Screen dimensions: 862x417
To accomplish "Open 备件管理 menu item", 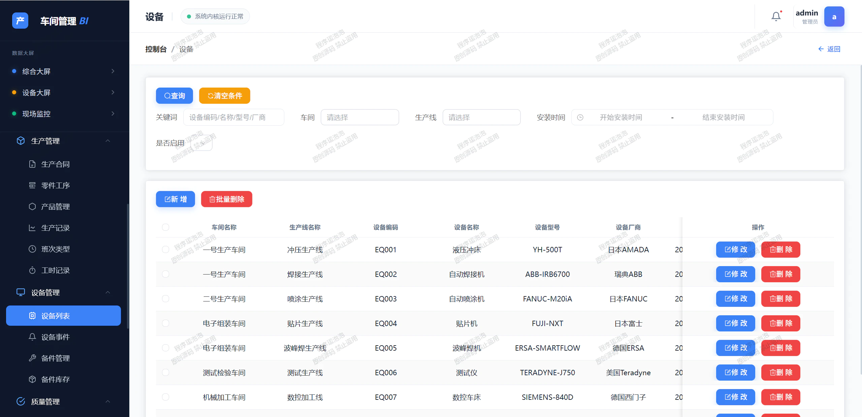I will pos(63,358).
